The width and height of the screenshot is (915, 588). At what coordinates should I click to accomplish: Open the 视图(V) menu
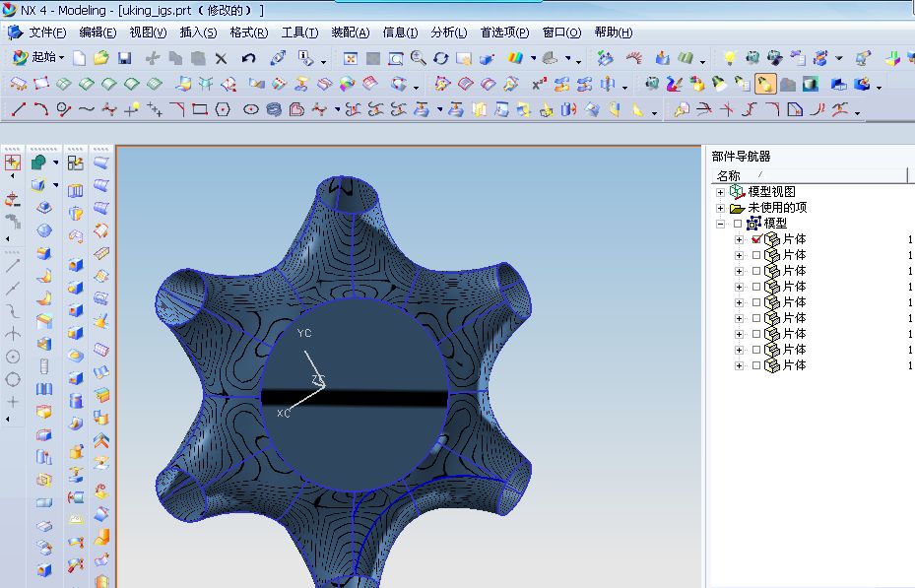click(x=148, y=33)
